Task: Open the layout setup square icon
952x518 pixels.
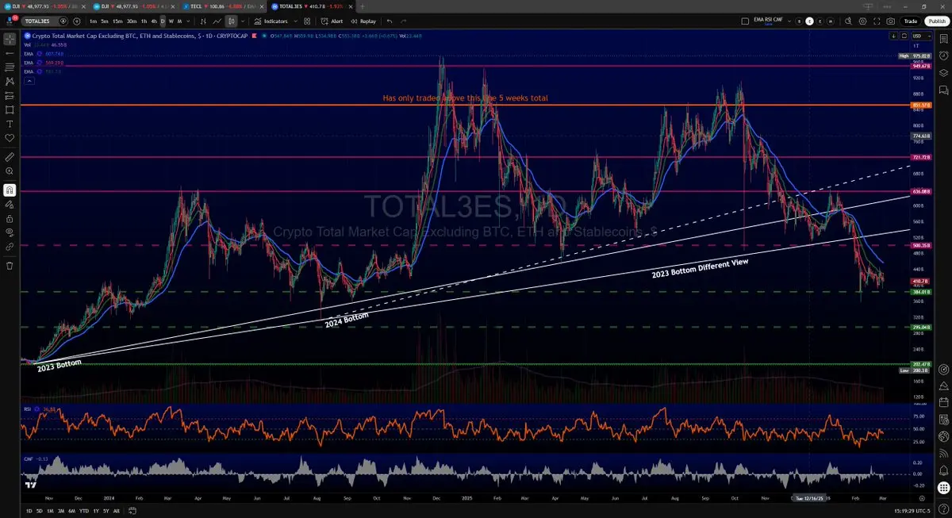Action: click(x=747, y=21)
